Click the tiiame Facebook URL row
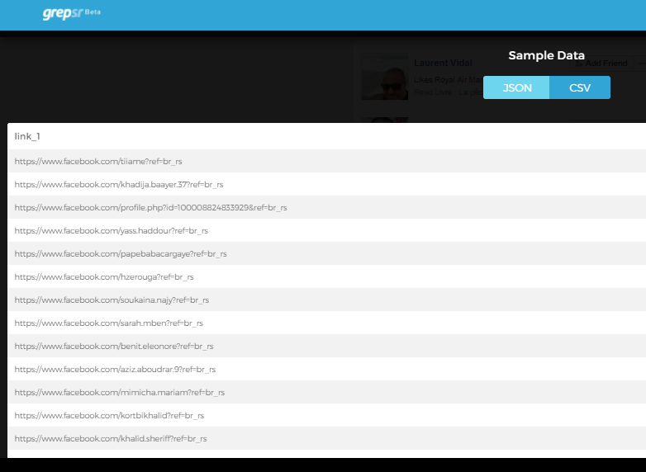This screenshot has width=646, height=472. tap(326, 161)
